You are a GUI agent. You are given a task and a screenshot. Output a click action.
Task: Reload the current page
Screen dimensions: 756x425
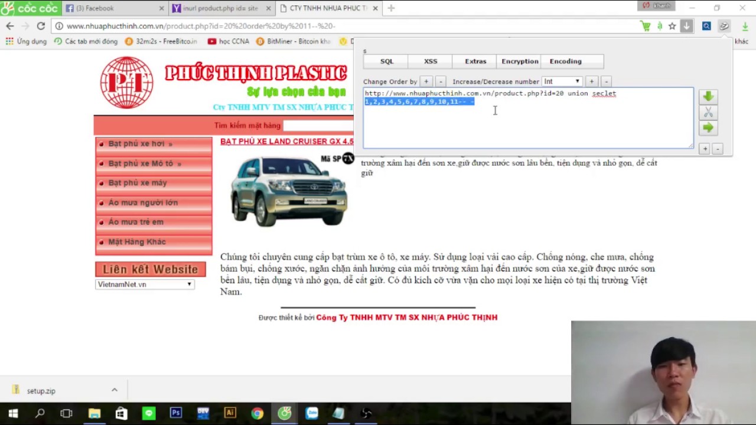coord(41,26)
